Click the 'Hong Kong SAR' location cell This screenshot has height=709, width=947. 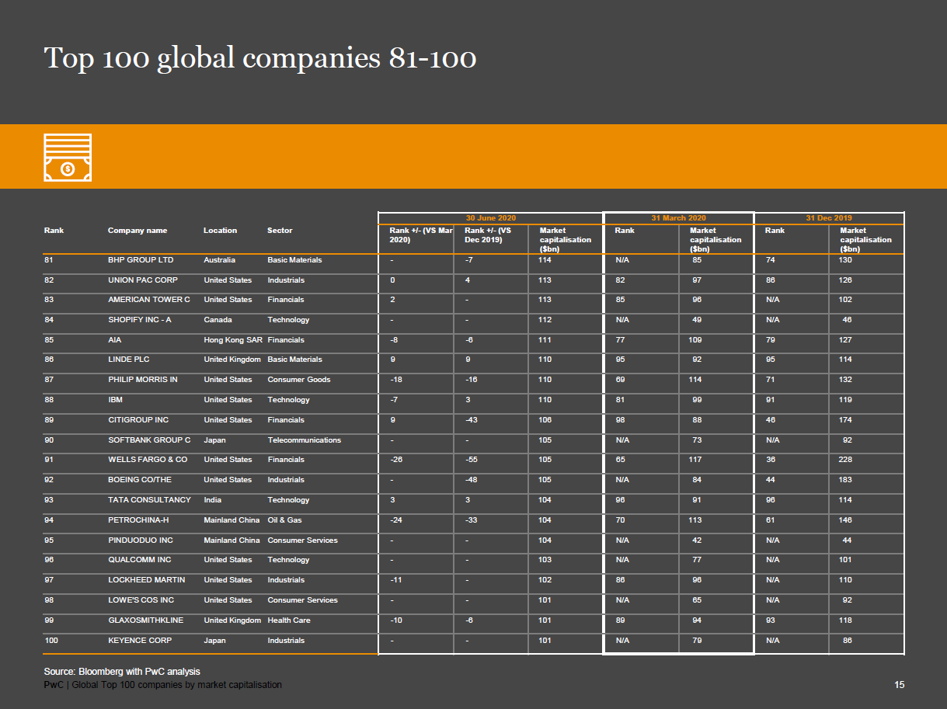(232, 340)
